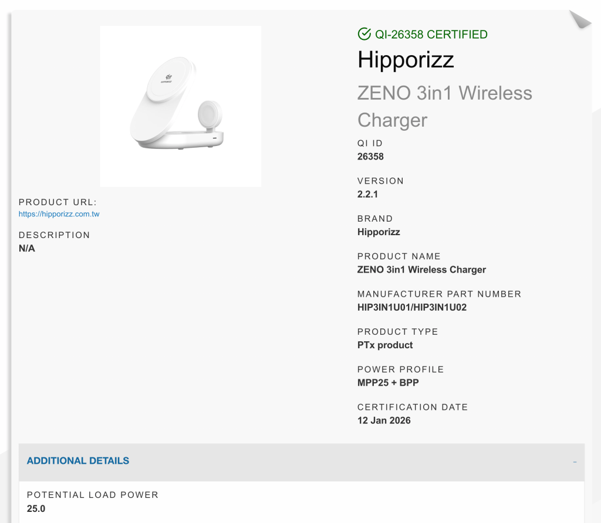Click the gray ZENO 3in1 Wireless Charger subtitle
The width and height of the screenshot is (601, 523).
coord(444,106)
